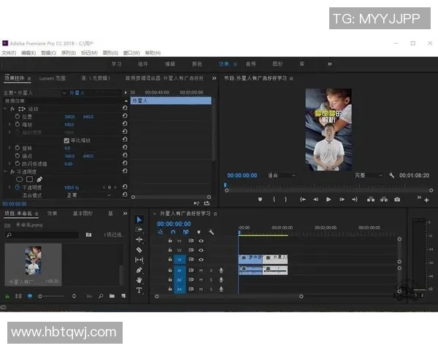Select the Hand tool

[139, 280]
